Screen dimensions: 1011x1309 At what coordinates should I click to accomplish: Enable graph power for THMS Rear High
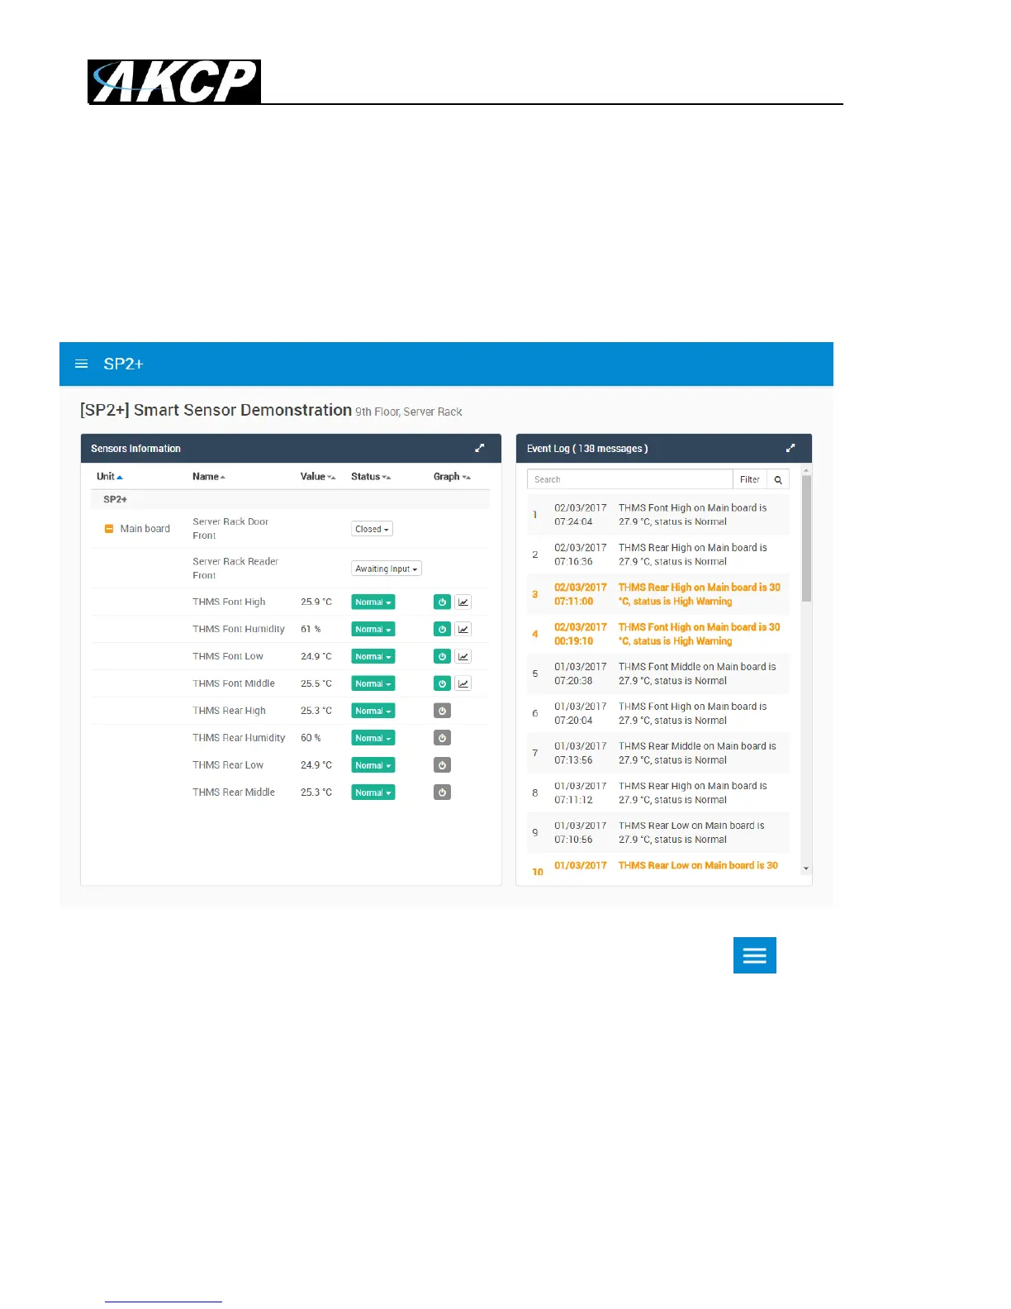(x=442, y=711)
